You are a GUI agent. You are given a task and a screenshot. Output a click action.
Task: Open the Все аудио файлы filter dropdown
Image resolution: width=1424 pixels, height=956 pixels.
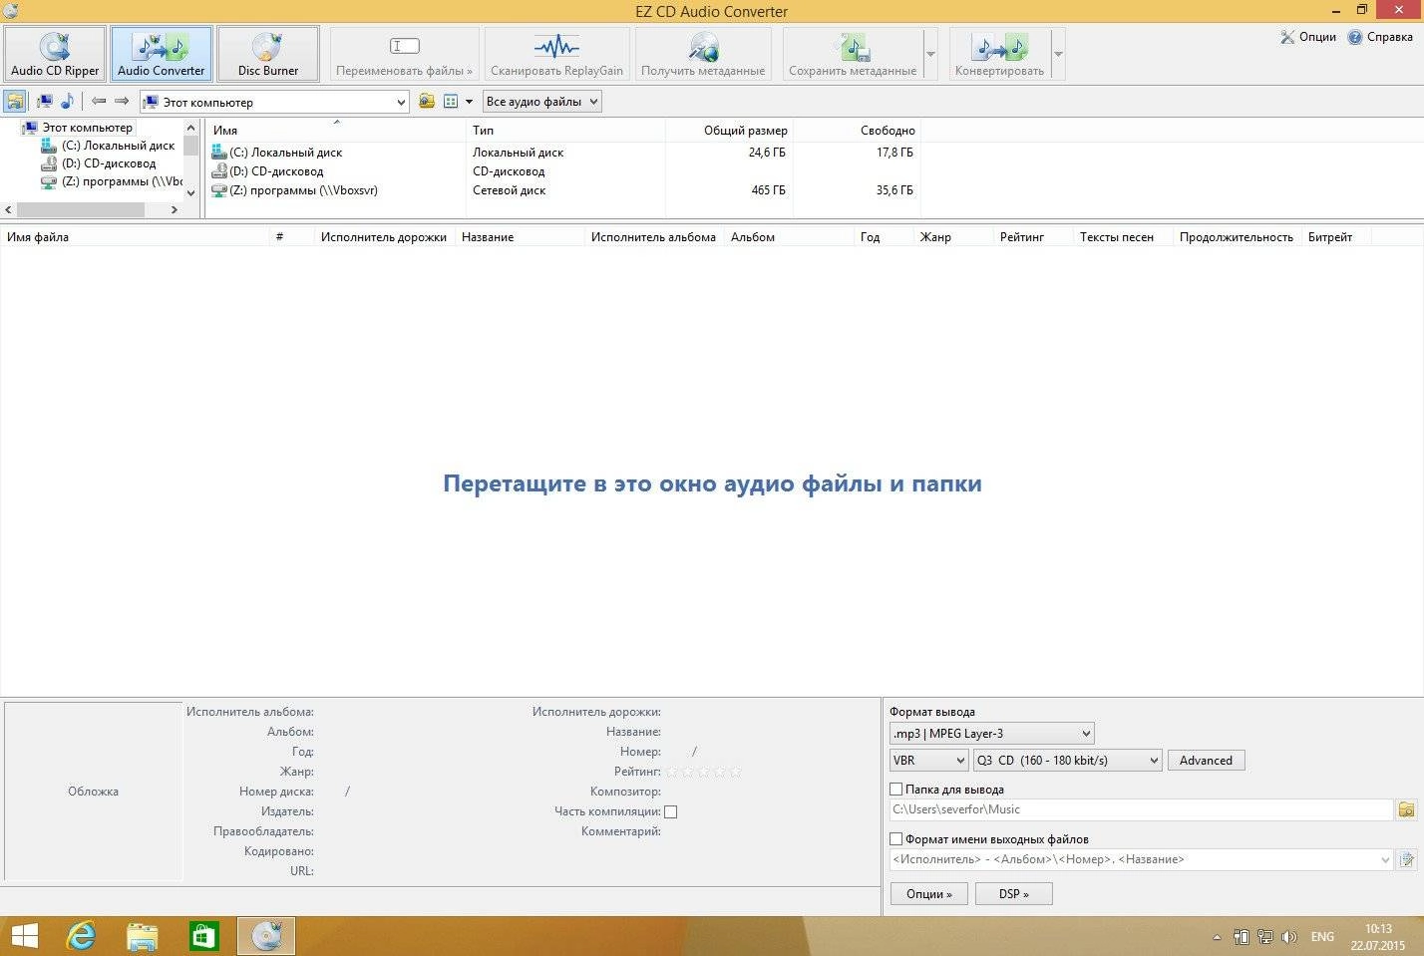(x=541, y=102)
